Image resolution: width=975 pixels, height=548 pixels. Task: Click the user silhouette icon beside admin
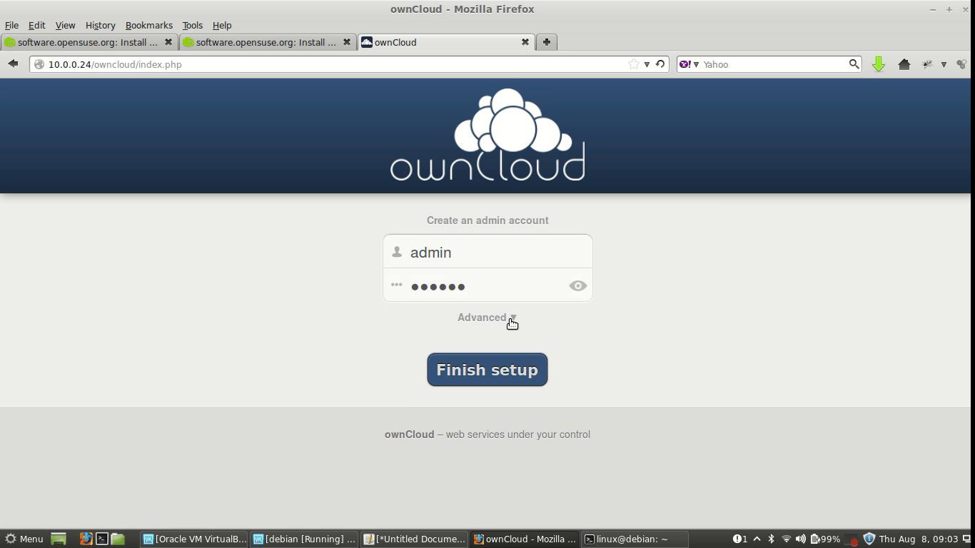397,252
